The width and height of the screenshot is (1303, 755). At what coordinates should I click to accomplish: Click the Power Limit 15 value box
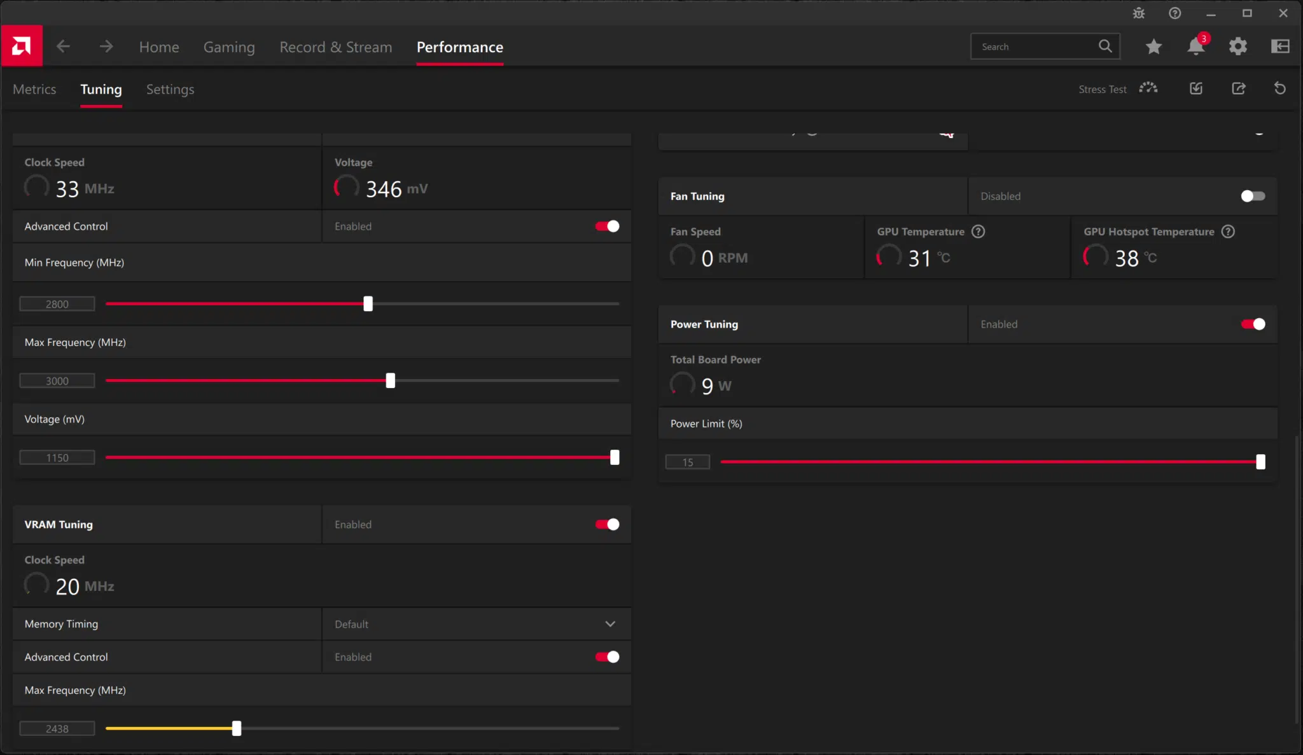click(x=688, y=462)
